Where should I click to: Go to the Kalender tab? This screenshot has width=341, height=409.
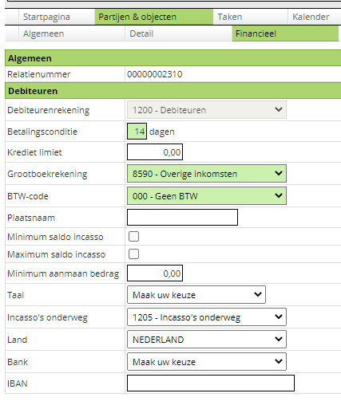coord(315,17)
